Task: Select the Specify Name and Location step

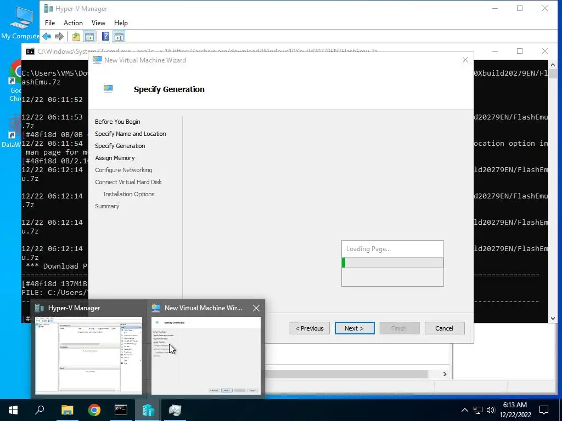Action: (x=131, y=134)
